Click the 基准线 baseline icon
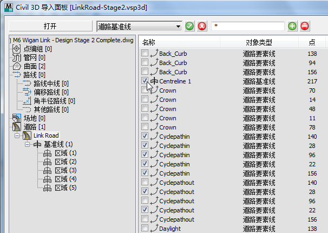Image resolution: width=328 pixels, height=233 pixels. coord(37,144)
